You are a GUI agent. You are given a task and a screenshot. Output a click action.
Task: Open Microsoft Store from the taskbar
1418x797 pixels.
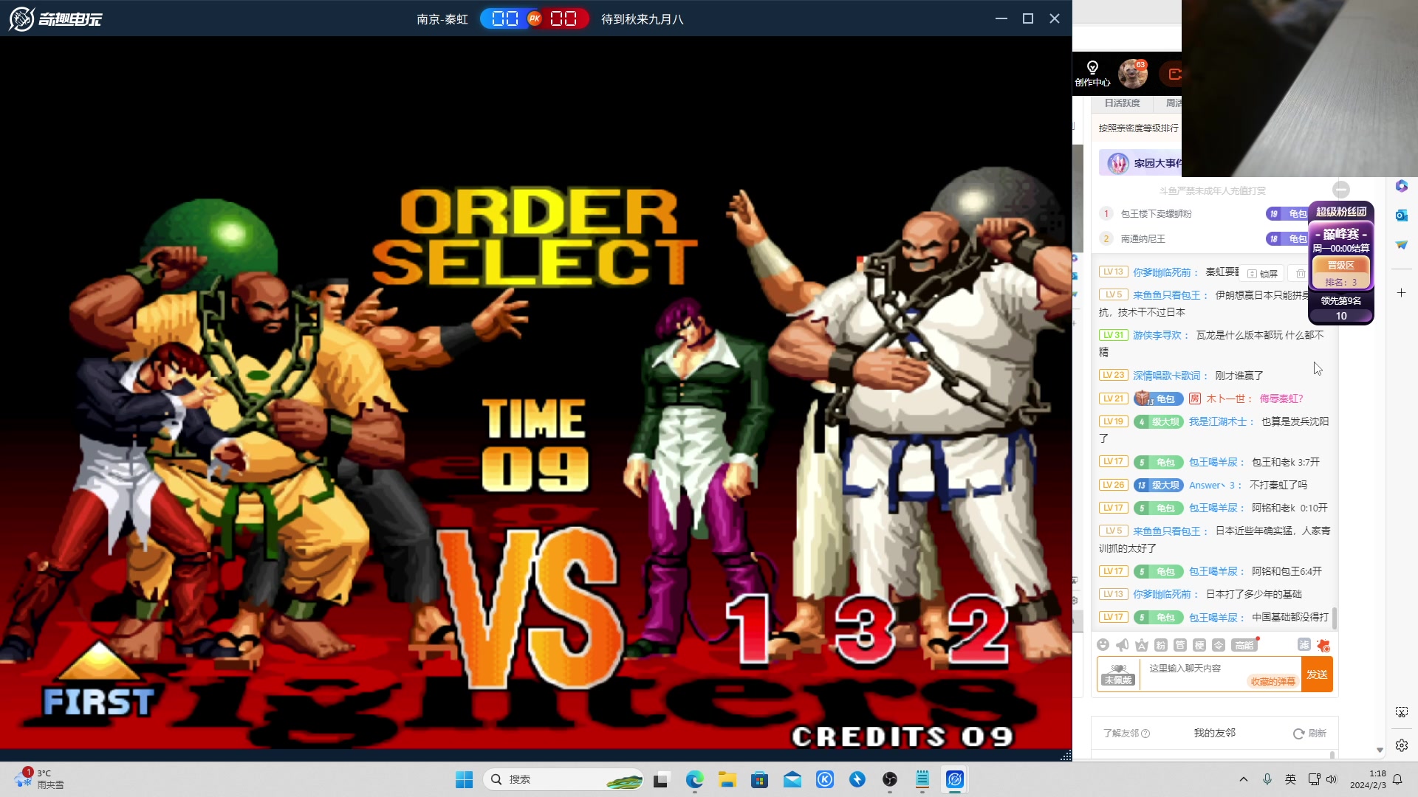point(760,779)
